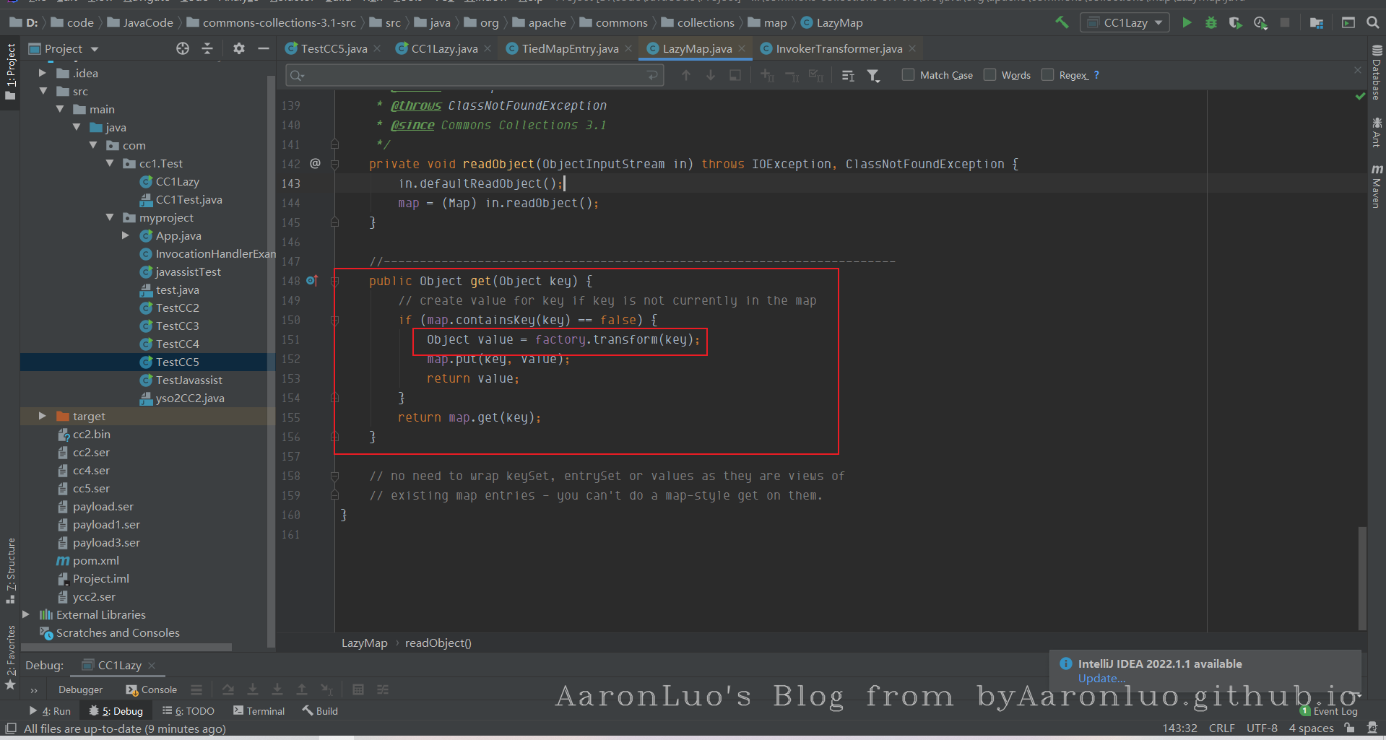Click the editor vertical scrollbar
The image size is (1386, 740).
[1362, 578]
